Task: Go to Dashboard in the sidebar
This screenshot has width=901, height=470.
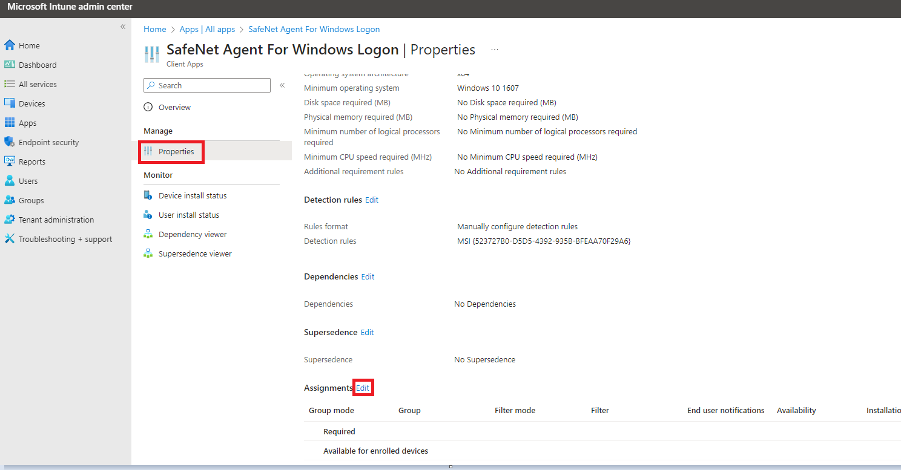Action: click(38, 65)
